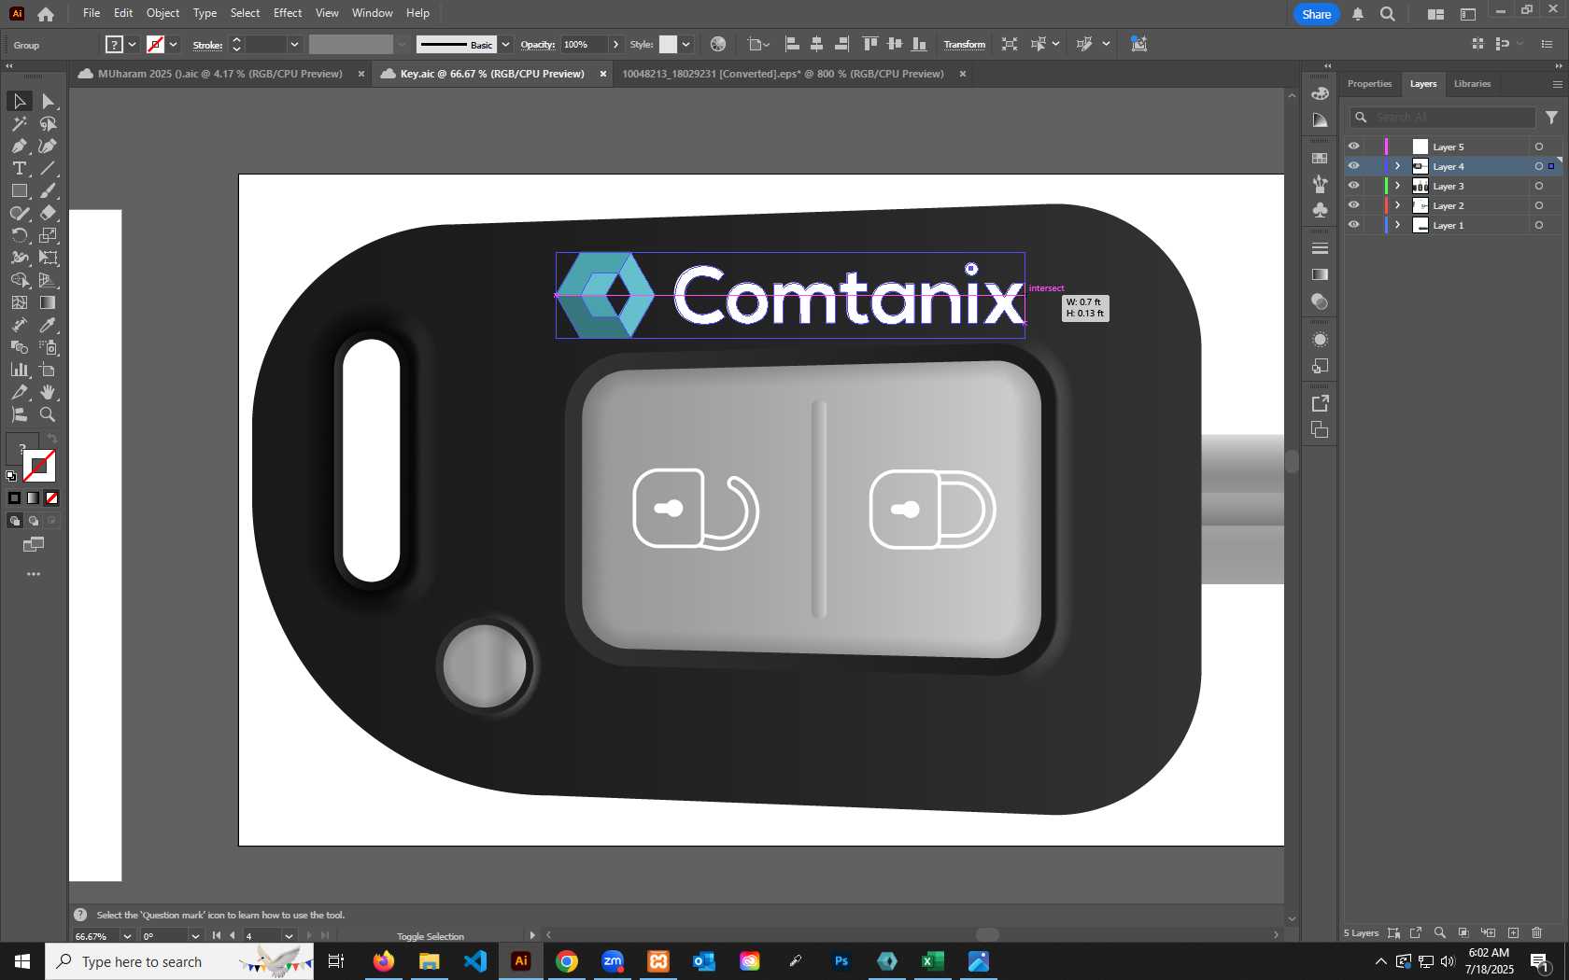This screenshot has width=1569, height=980.
Task: Click the Transform link in control bar
Action: tap(964, 45)
